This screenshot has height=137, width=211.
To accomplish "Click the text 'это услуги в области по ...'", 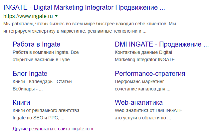I will click(143, 118).
